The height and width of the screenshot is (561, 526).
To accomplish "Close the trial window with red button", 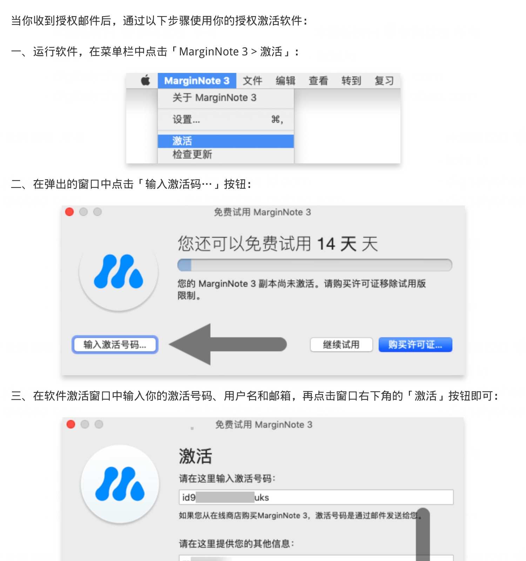I will point(69,212).
